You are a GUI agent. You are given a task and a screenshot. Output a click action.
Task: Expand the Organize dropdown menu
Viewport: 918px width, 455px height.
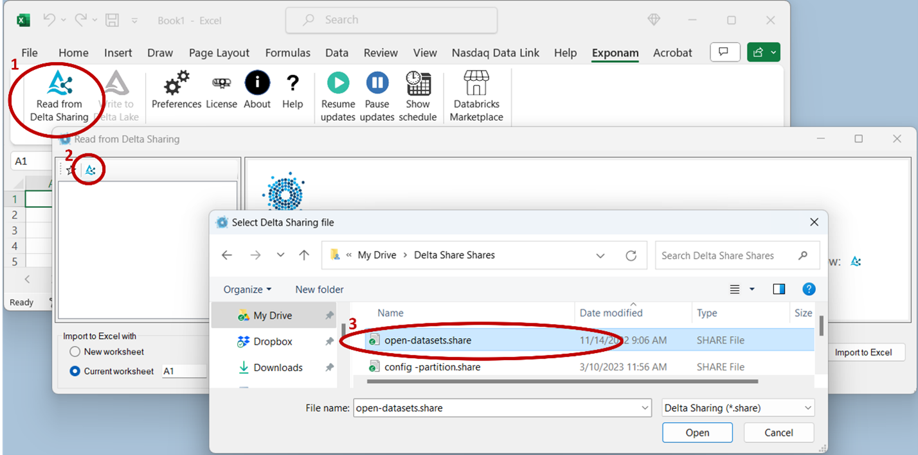(248, 289)
